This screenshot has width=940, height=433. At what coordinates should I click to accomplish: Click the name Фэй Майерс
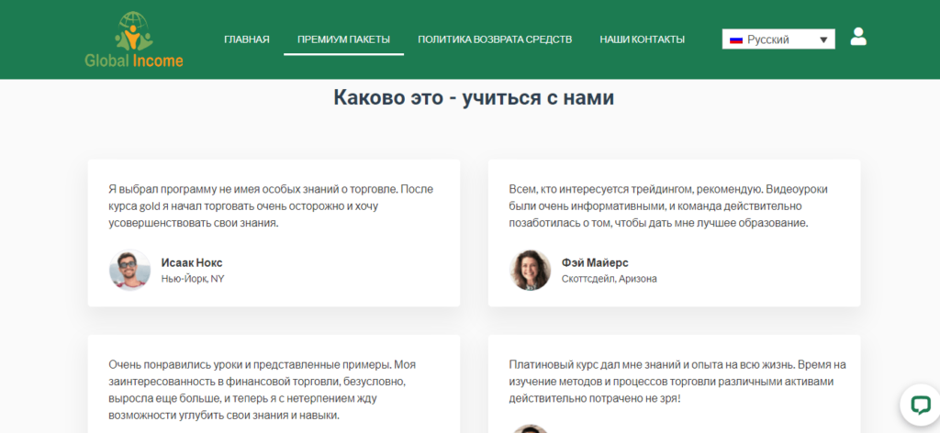click(595, 263)
